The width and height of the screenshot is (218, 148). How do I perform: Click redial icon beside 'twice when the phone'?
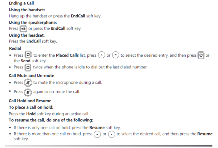(28, 68)
